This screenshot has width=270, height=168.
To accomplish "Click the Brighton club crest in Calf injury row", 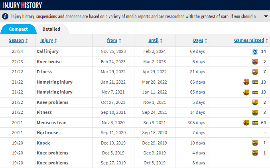I will (x=255, y=52).
